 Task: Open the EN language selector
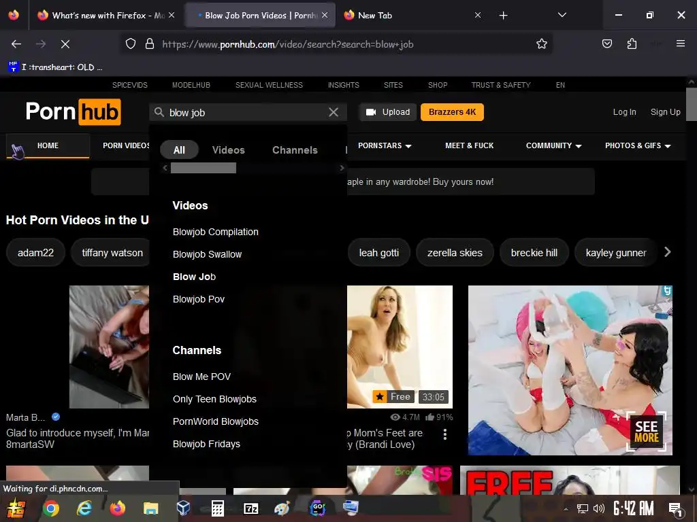click(x=560, y=85)
